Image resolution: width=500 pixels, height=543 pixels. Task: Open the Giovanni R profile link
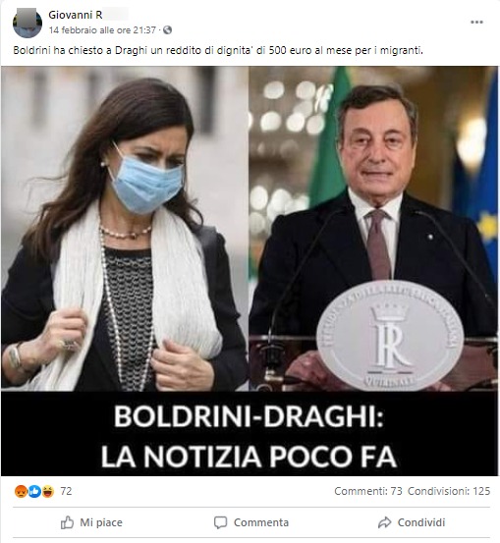pyautogui.click(x=76, y=15)
